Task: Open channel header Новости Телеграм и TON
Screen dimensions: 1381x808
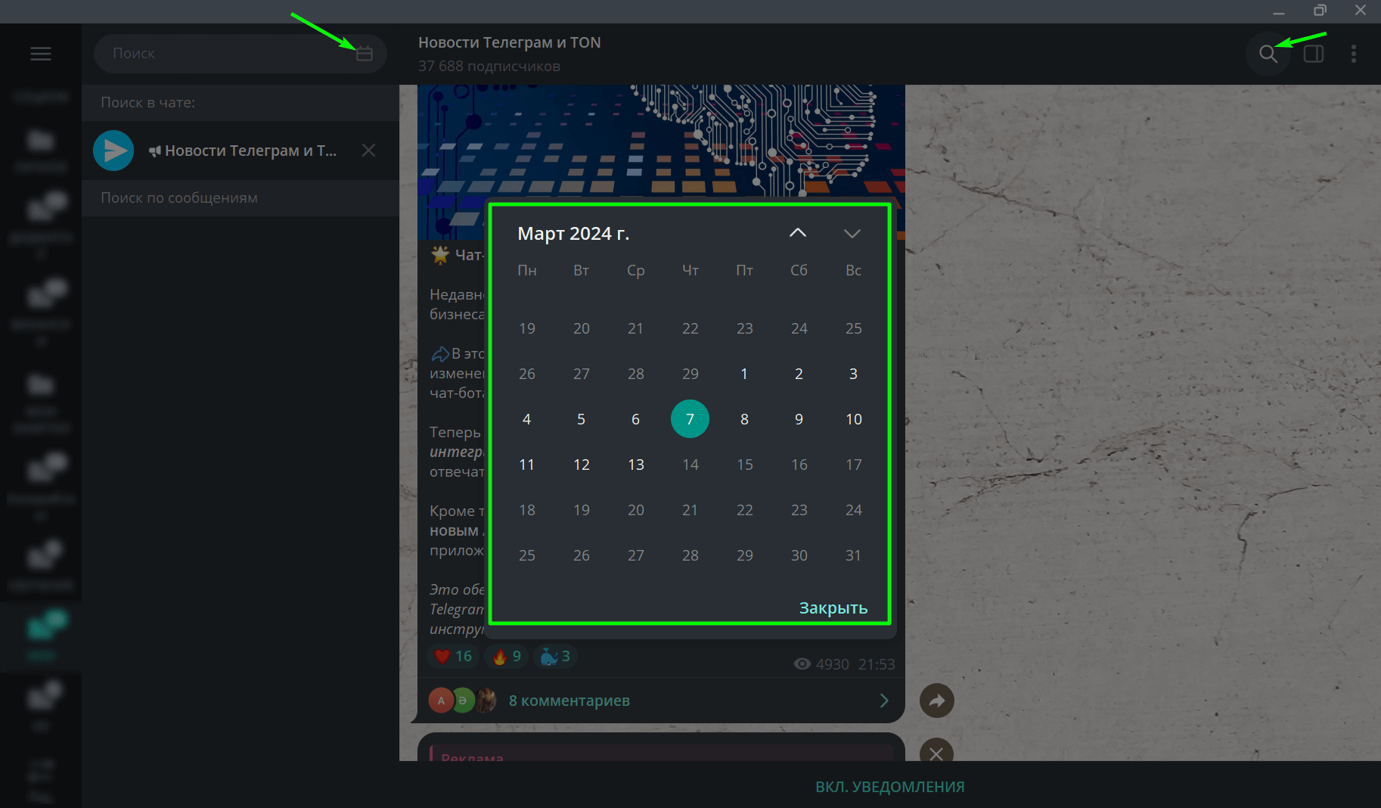Action: 510,43
